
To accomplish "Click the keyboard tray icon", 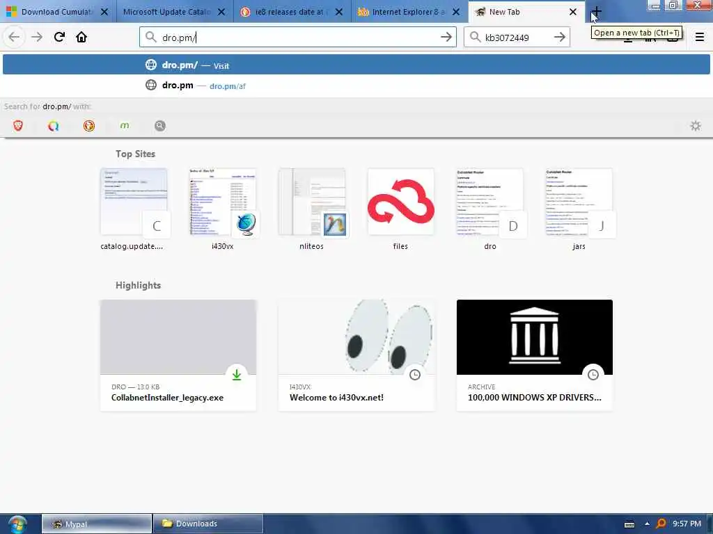I will [x=629, y=524].
